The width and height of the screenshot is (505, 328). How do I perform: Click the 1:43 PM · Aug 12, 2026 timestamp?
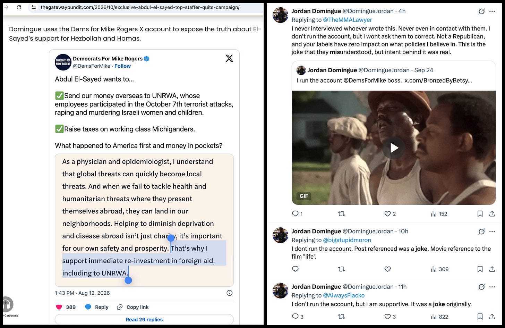[x=82, y=293]
